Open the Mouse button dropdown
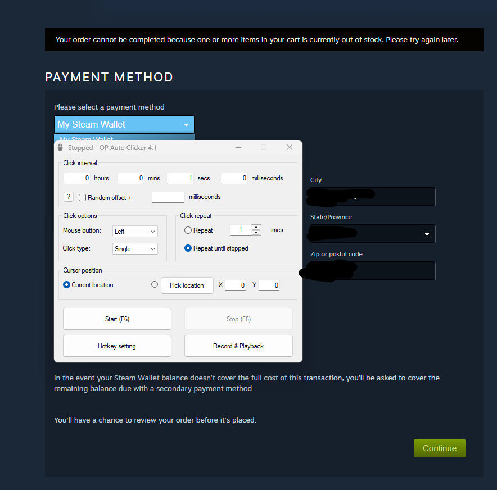 (x=135, y=231)
